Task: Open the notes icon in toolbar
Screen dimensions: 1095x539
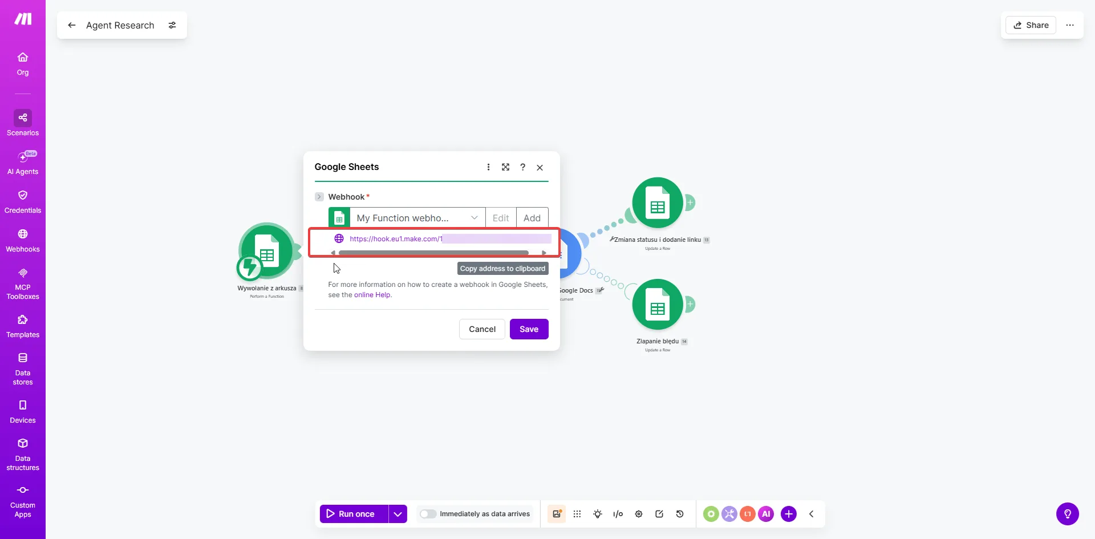Action: (659, 514)
